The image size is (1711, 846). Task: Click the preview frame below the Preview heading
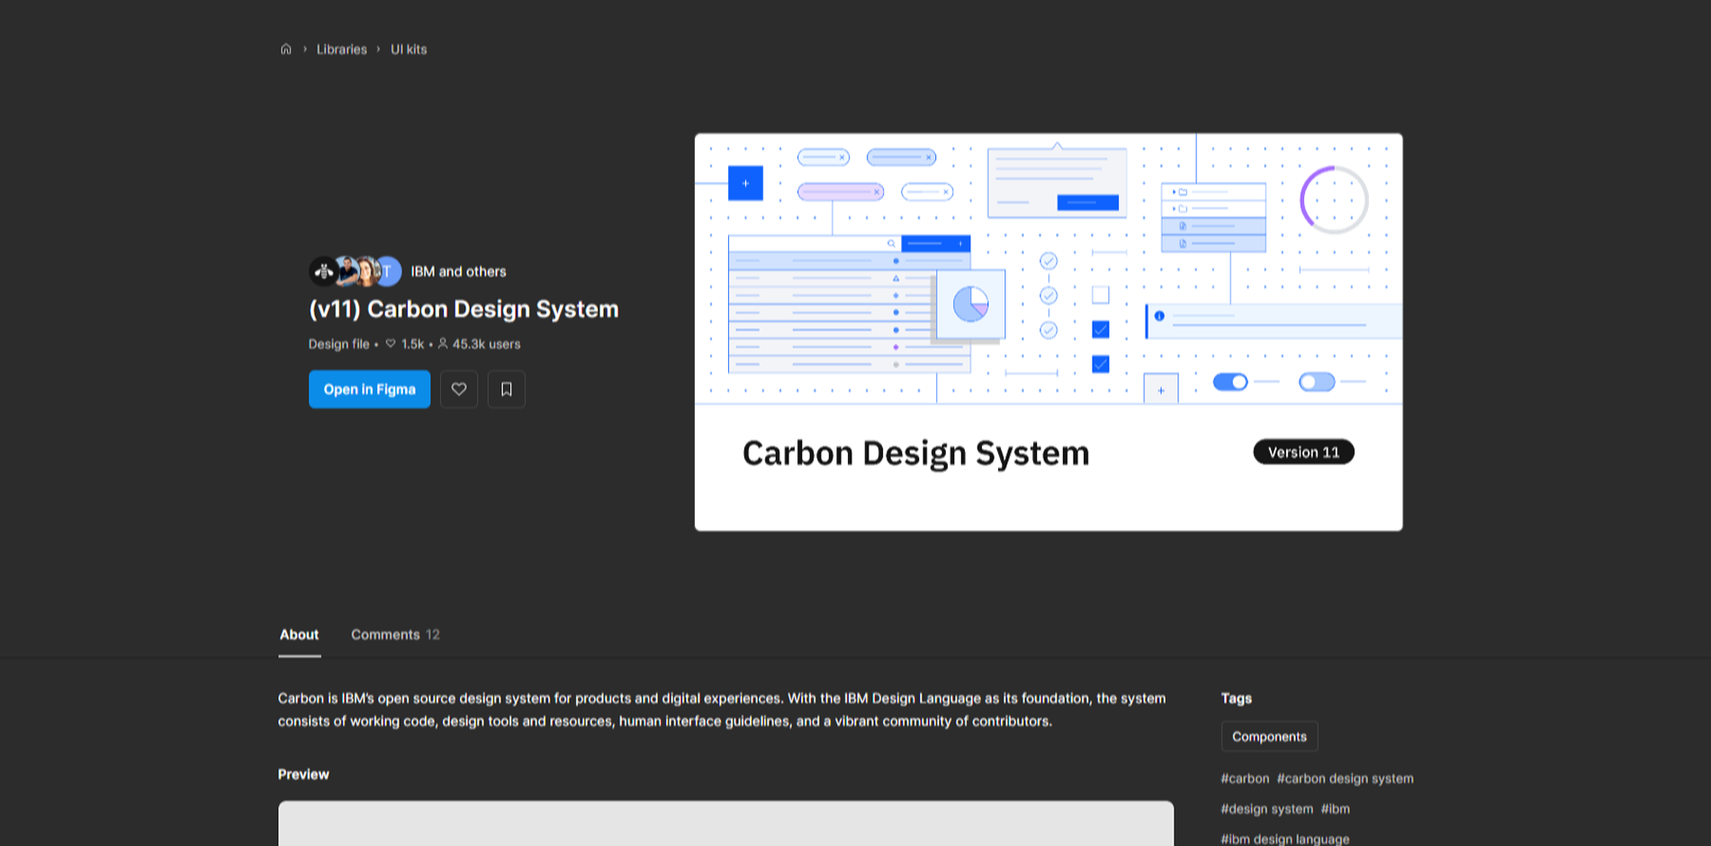point(725,823)
